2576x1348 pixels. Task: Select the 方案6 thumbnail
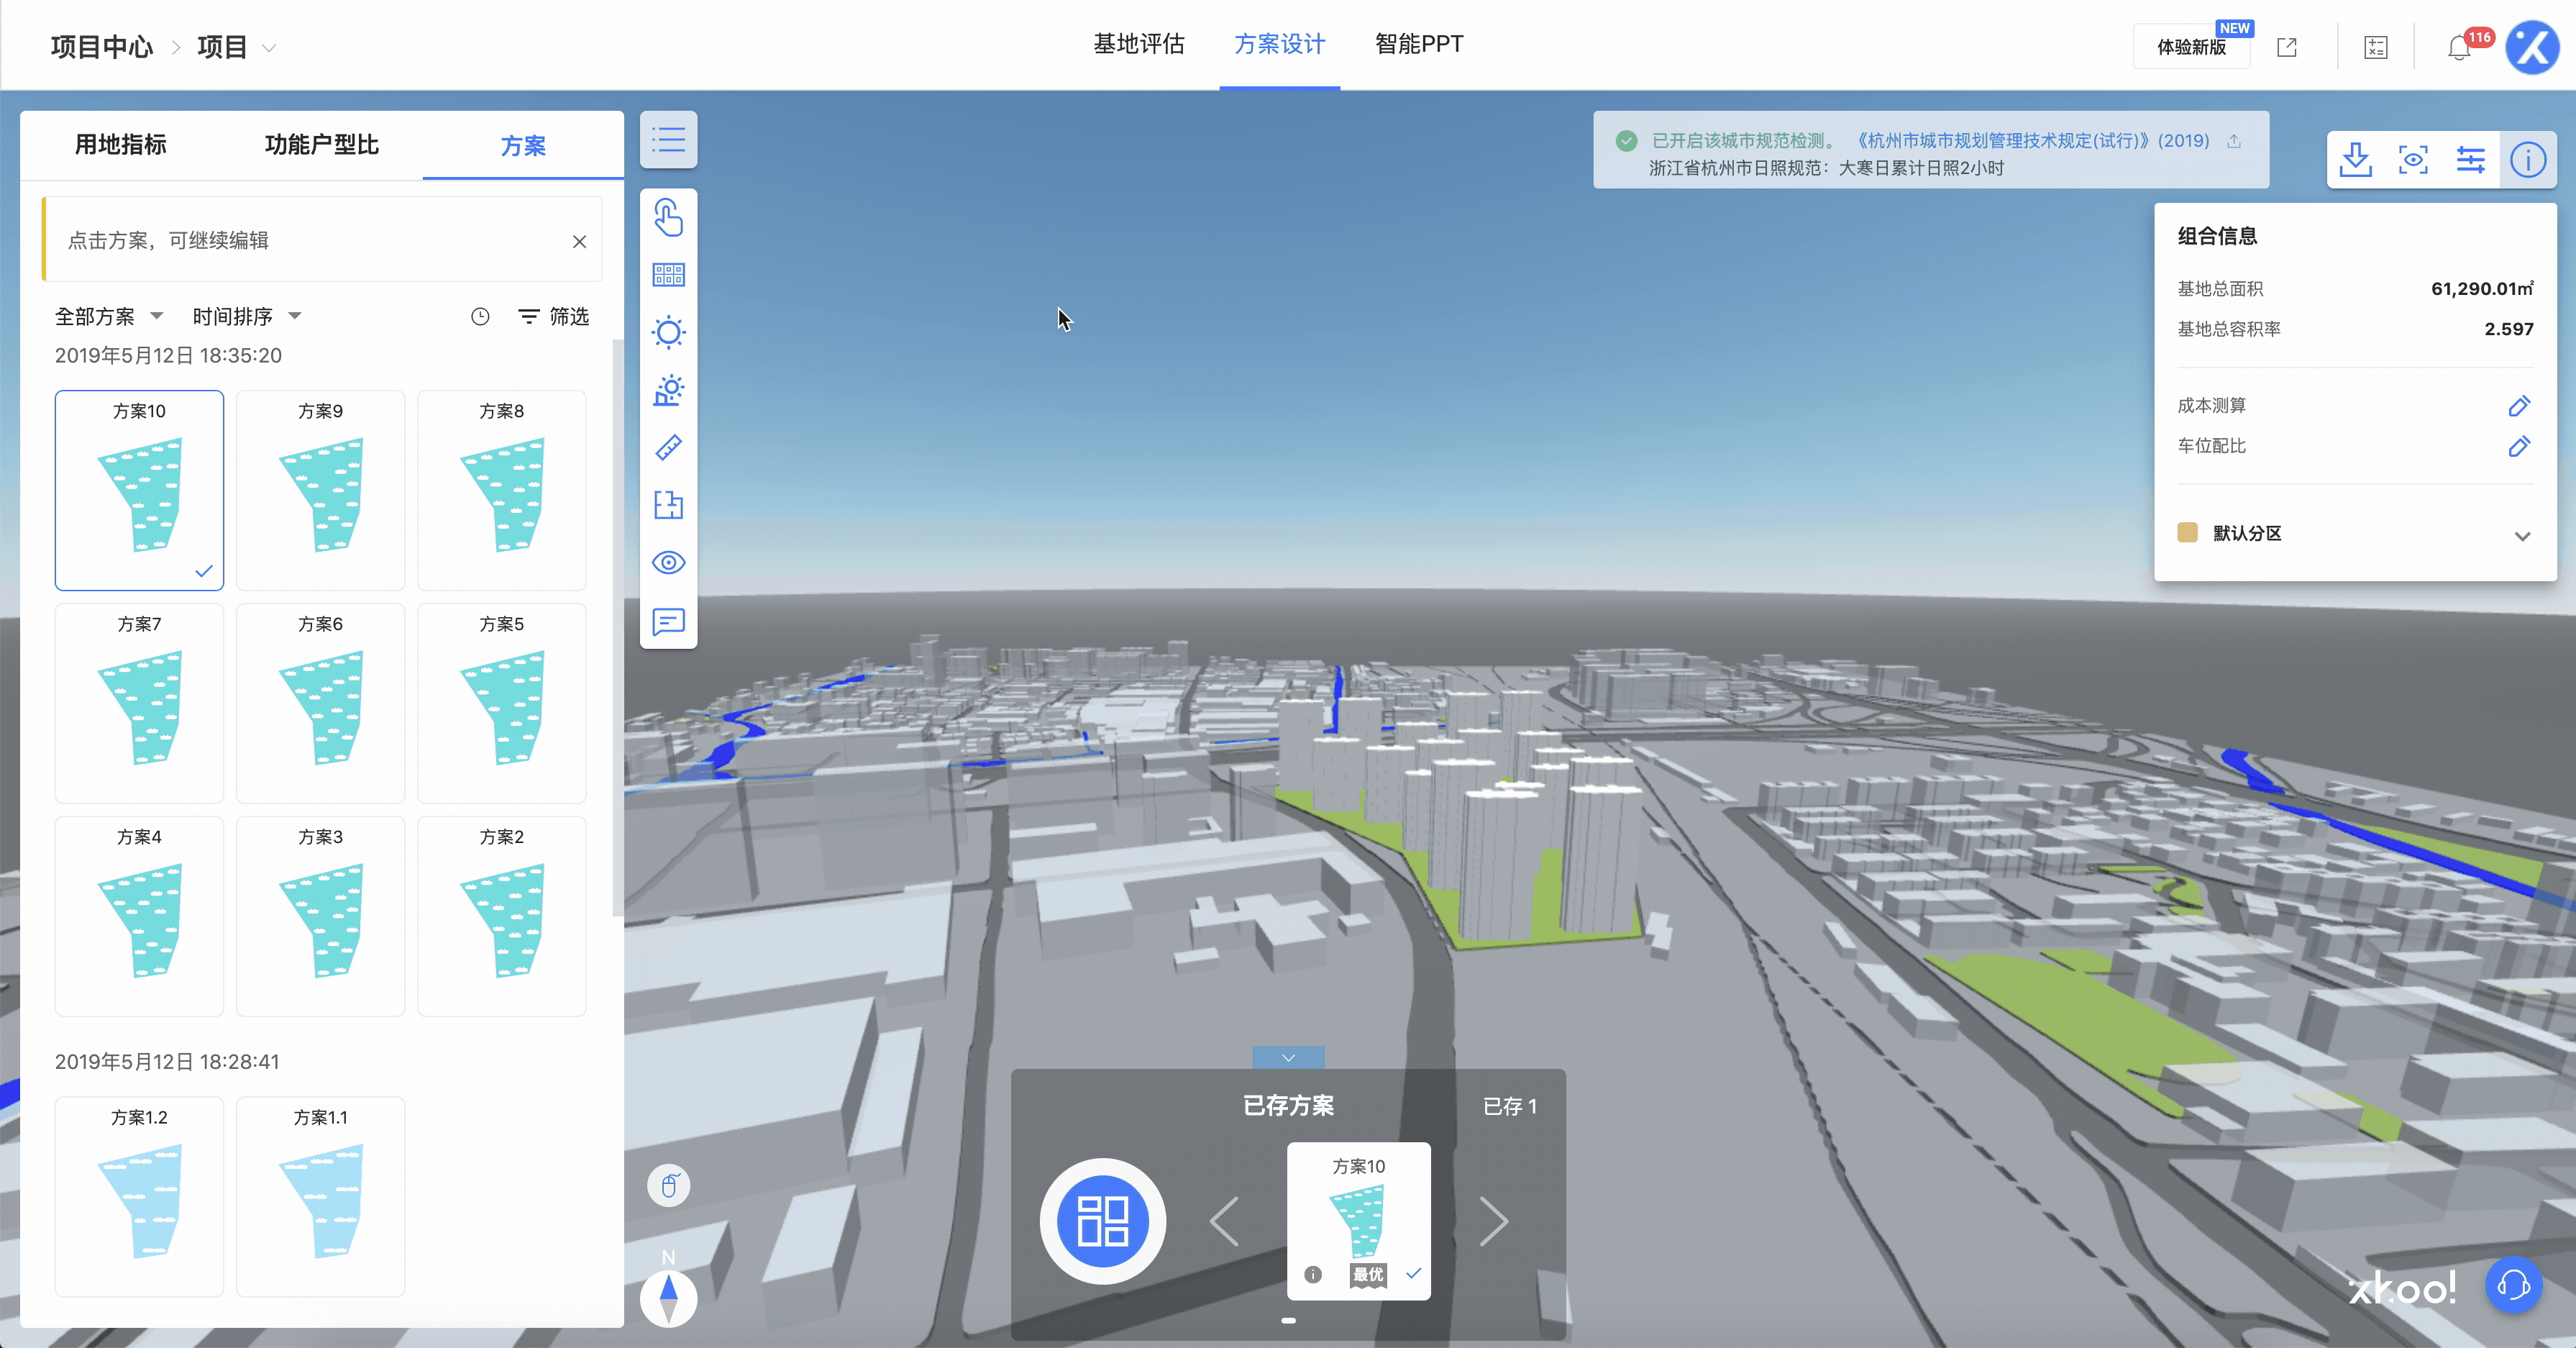point(320,703)
